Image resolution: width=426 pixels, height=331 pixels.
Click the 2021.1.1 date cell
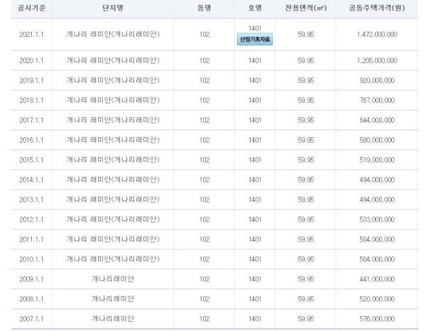(x=31, y=35)
